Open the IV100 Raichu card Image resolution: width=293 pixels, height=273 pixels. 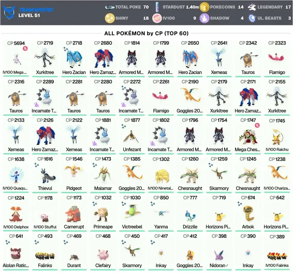(277, 135)
